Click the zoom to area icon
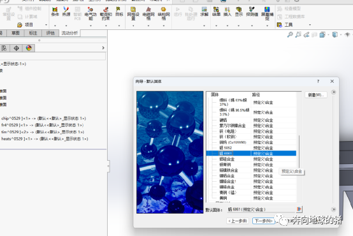The width and height of the screenshot is (353, 236). point(298,34)
